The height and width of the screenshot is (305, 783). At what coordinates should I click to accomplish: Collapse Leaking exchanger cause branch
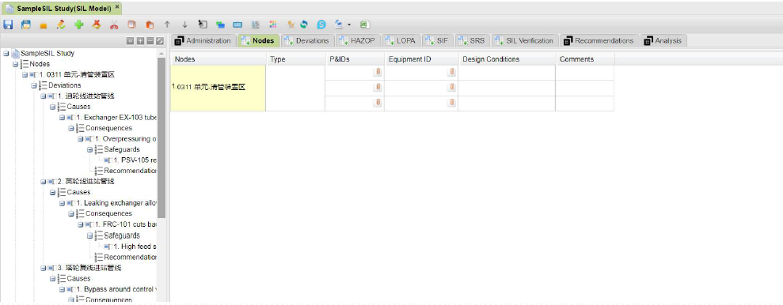[62, 203]
